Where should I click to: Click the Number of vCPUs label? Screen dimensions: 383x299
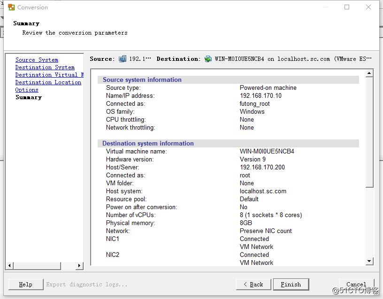pos(130,215)
